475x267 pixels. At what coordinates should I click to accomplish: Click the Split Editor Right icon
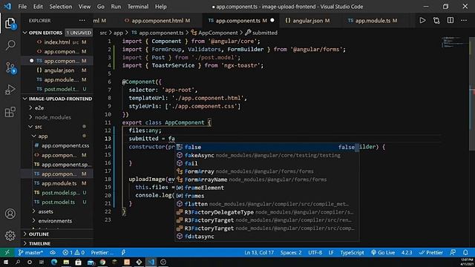pyautogui.click(x=451, y=20)
